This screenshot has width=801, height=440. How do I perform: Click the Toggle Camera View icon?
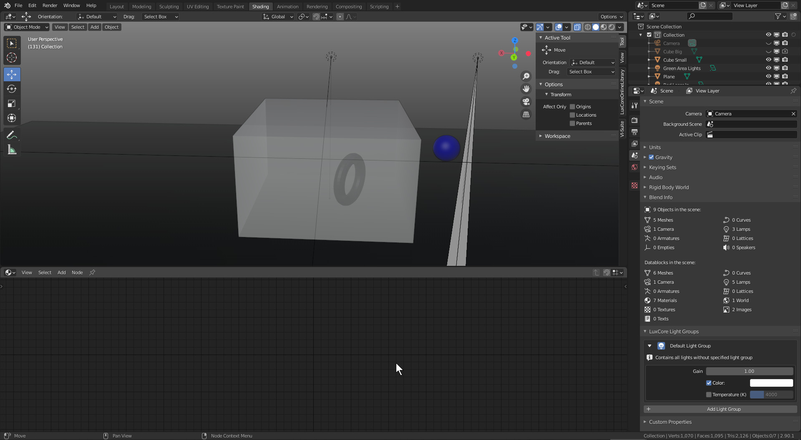526,102
